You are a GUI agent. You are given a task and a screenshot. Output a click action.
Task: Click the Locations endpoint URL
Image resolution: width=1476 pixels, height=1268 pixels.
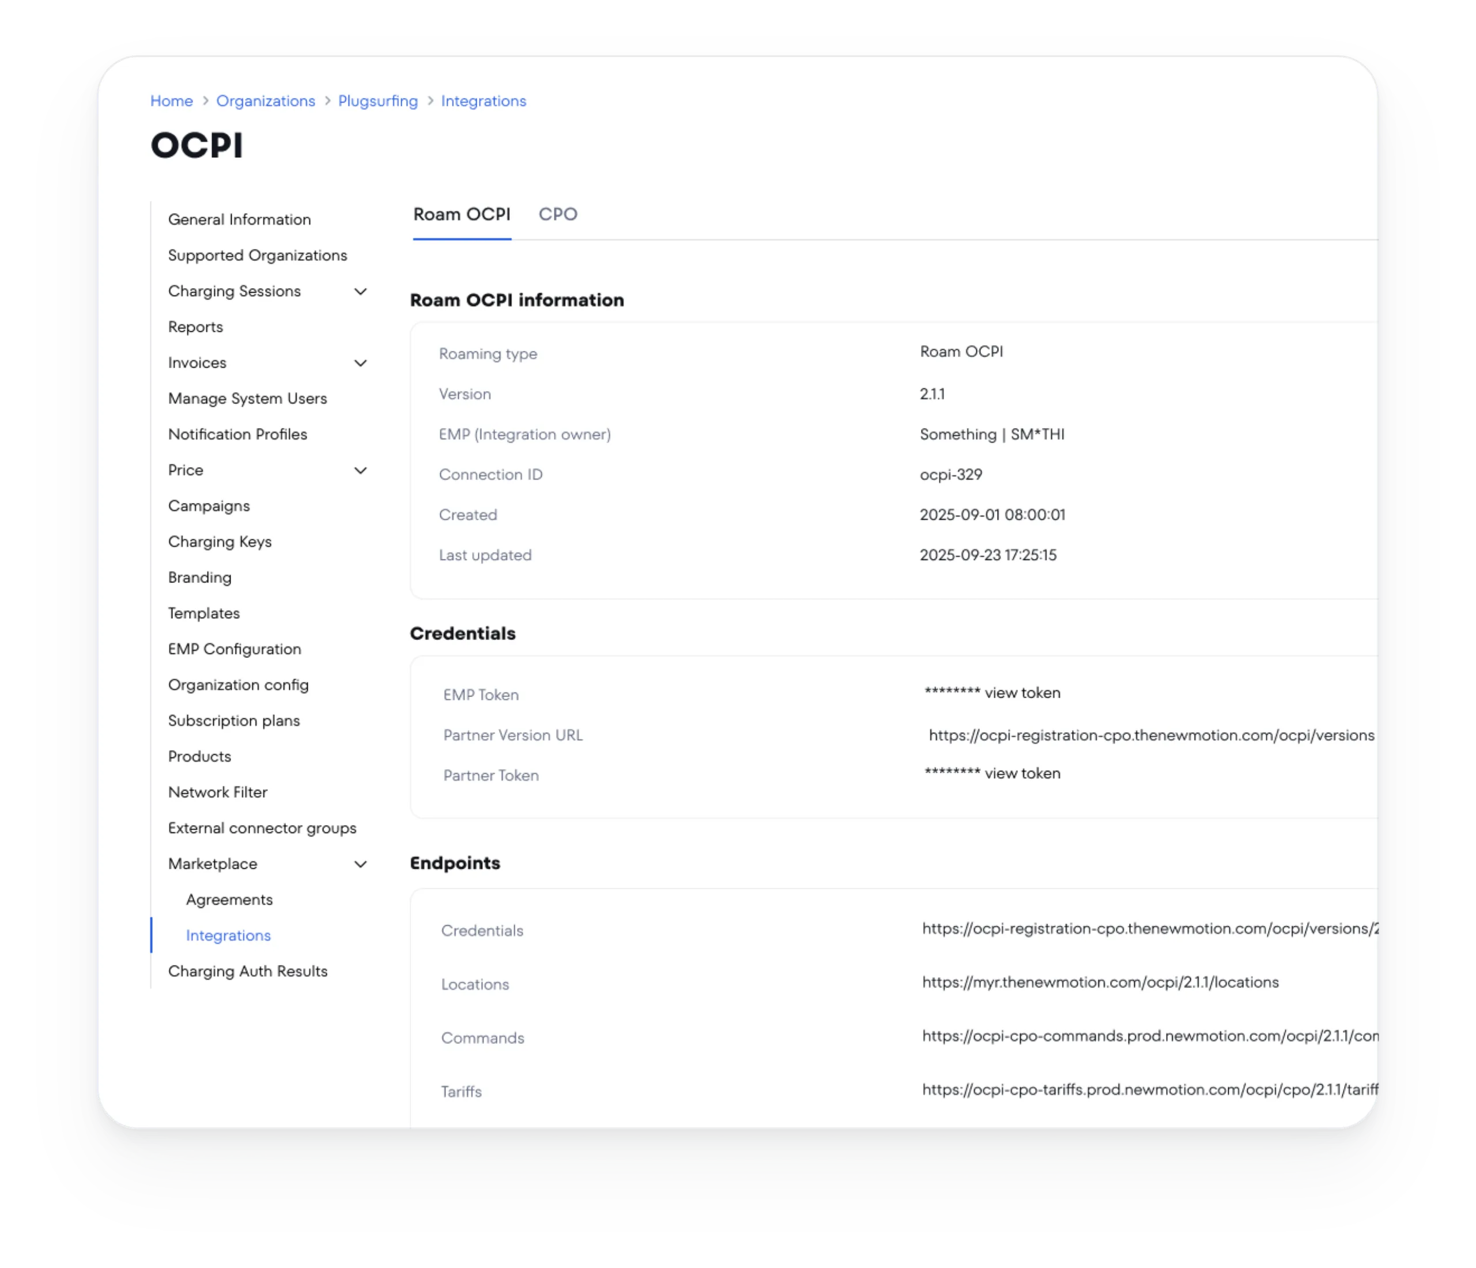1100,982
